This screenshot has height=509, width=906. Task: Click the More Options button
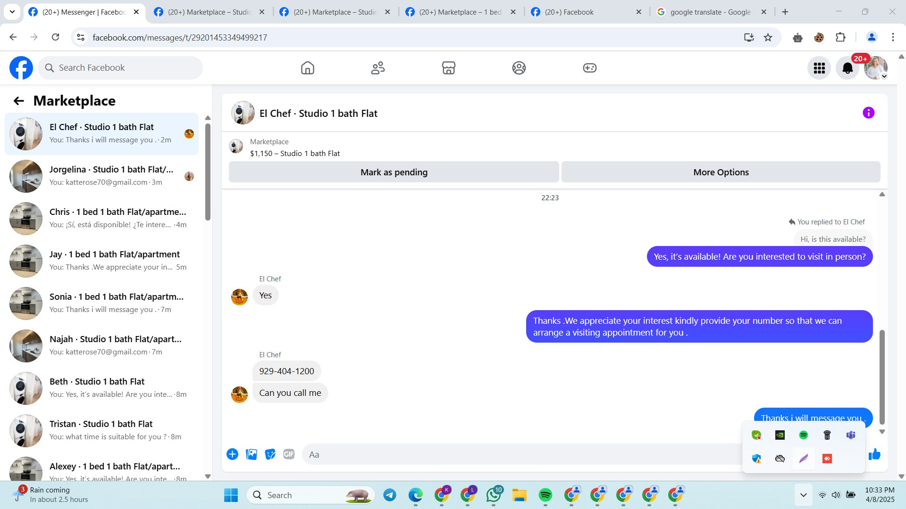(721, 172)
